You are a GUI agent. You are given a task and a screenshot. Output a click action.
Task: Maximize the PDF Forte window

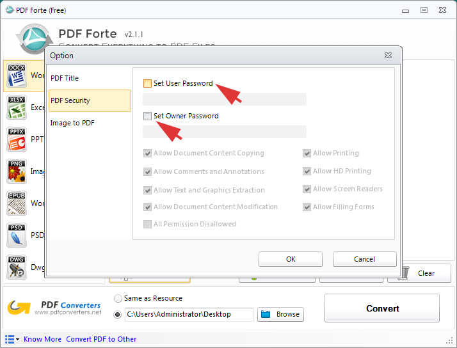pyautogui.click(x=424, y=10)
